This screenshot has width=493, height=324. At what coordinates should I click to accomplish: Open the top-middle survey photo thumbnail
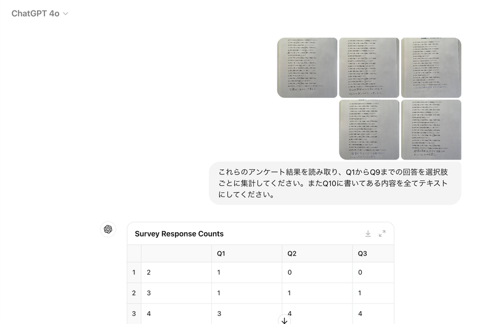pos(369,68)
